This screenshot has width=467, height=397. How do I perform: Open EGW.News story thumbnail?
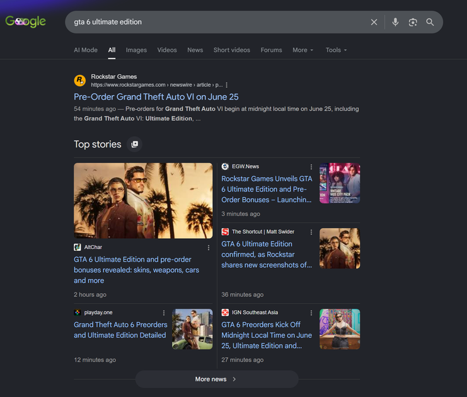coord(340,183)
